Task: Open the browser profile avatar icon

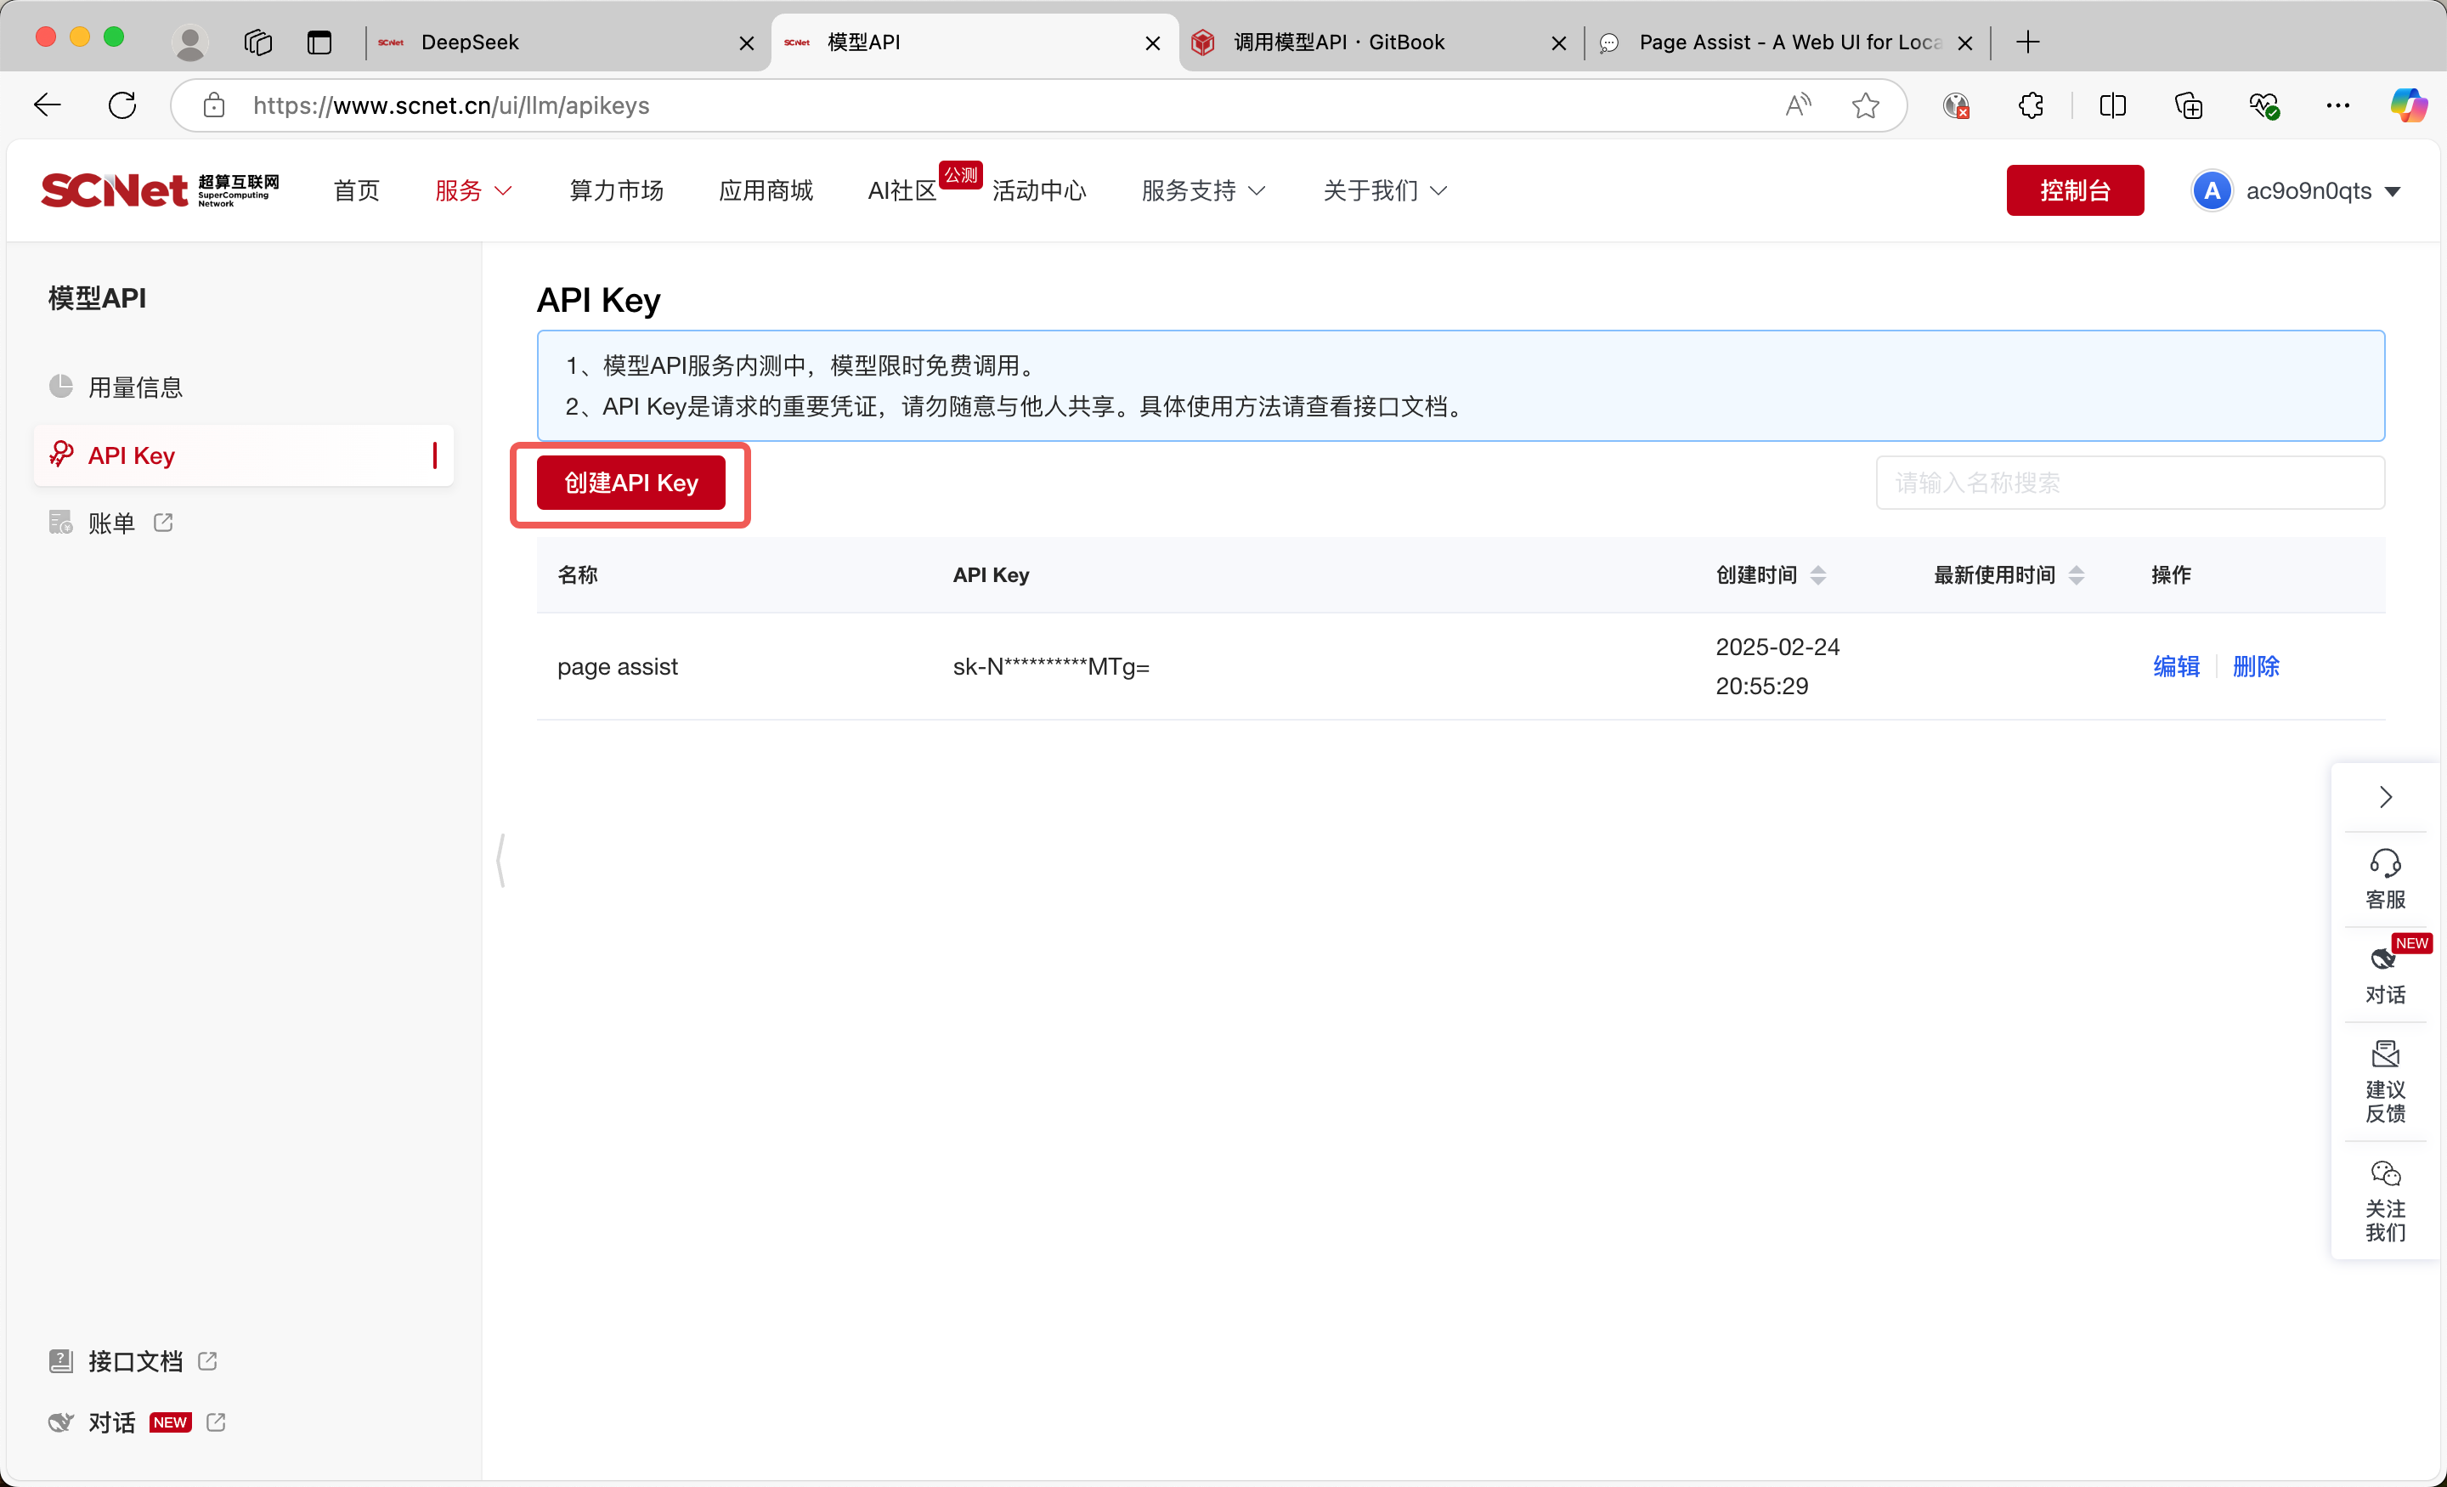Action: [189, 42]
